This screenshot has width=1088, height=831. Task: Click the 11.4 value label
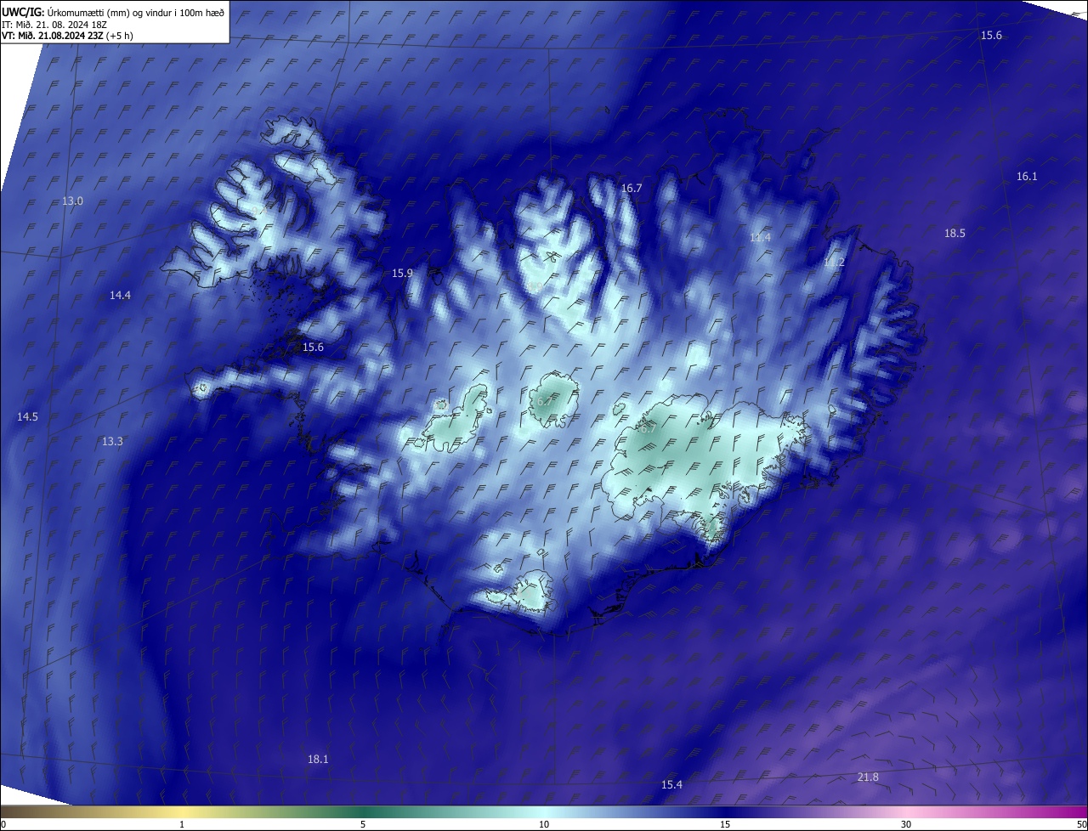pos(760,238)
